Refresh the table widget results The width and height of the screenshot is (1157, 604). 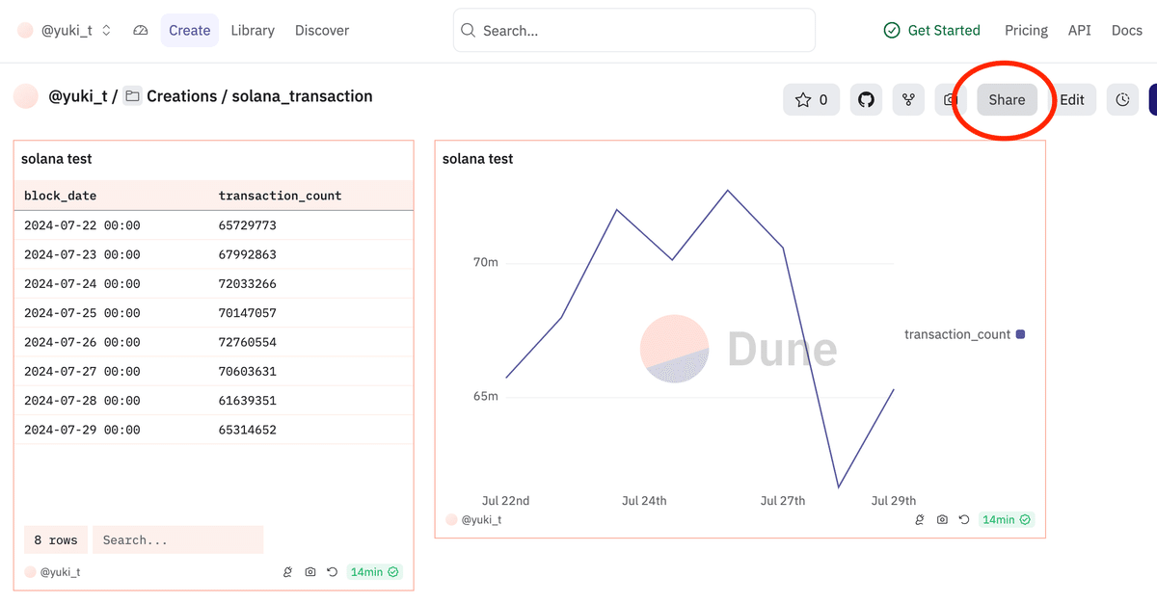point(333,572)
